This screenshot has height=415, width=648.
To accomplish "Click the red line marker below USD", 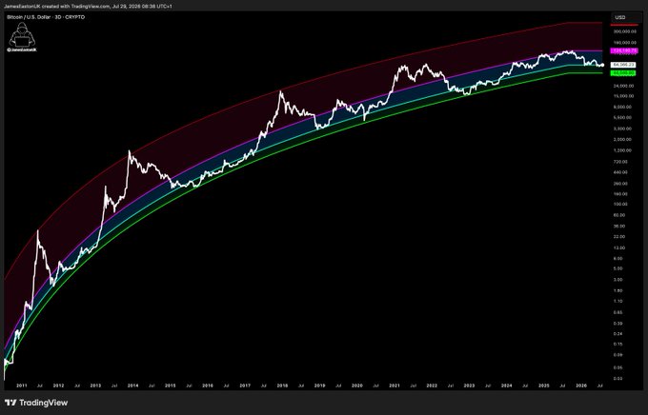I will (623, 25).
